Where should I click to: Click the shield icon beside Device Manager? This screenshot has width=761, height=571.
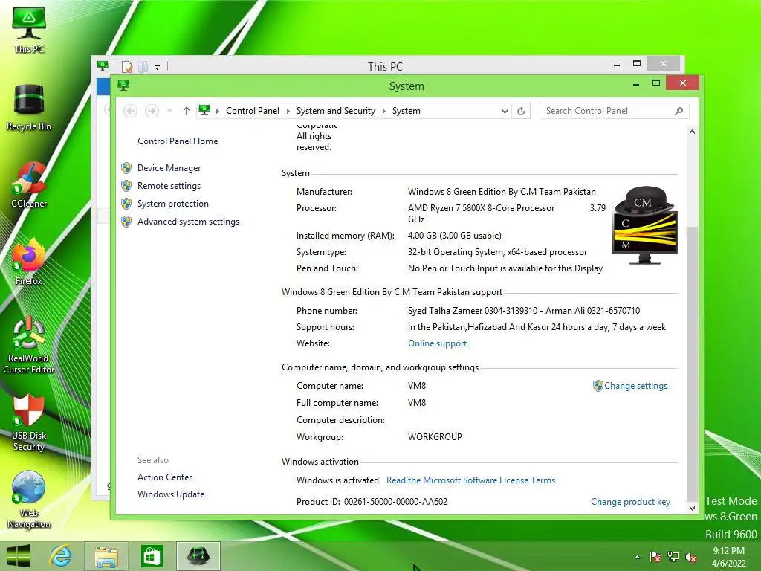pyautogui.click(x=126, y=168)
